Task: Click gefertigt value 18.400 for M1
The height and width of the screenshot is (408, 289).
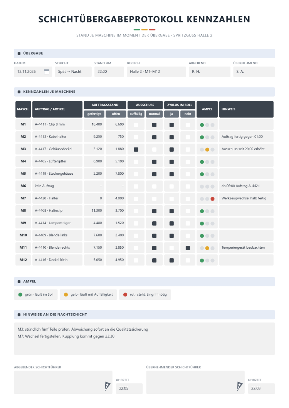Action: pyautogui.click(x=94, y=124)
